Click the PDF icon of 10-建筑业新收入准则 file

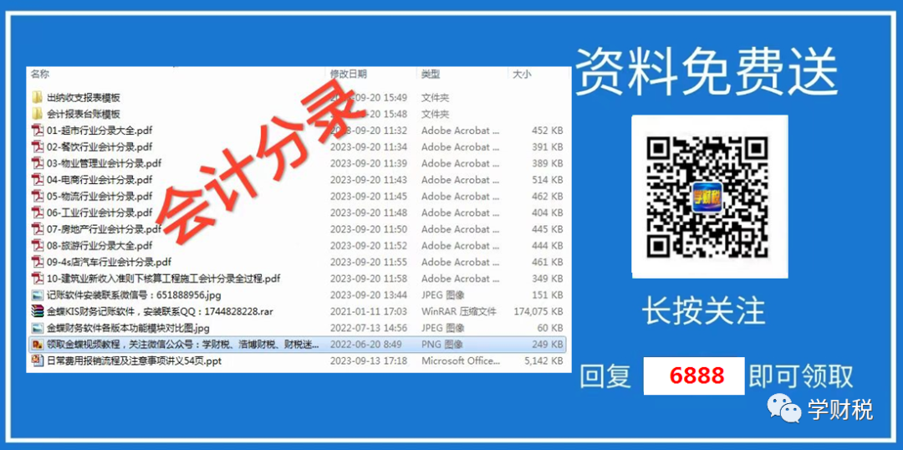(38, 279)
